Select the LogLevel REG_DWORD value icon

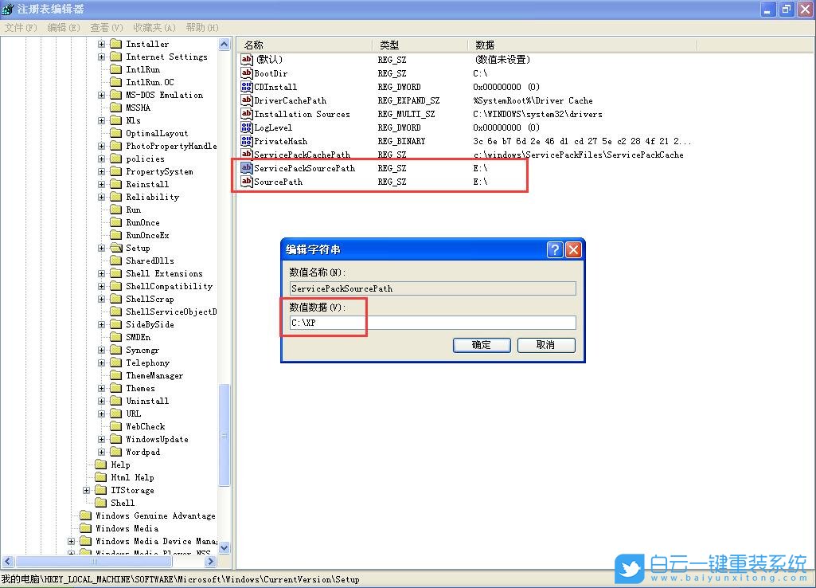245,127
